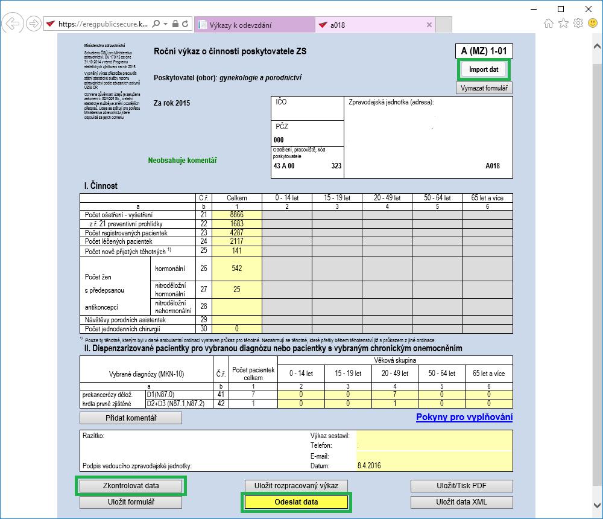This screenshot has width=603, height=519.
Task: Refresh the page with the reload icon
Action: click(x=185, y=24)
